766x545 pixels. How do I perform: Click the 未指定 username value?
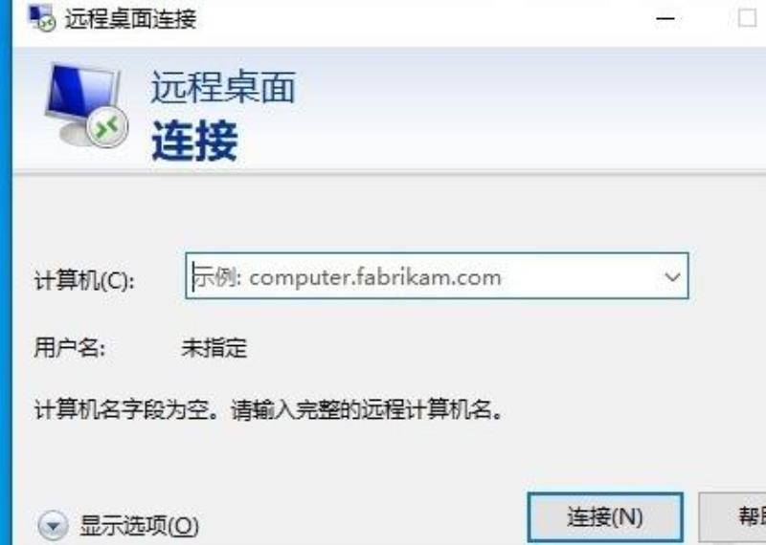214,348
